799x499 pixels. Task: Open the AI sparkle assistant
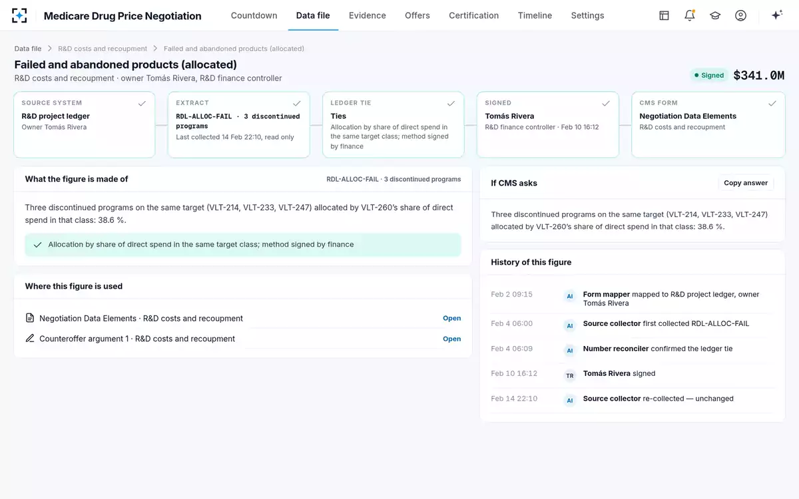776,15
